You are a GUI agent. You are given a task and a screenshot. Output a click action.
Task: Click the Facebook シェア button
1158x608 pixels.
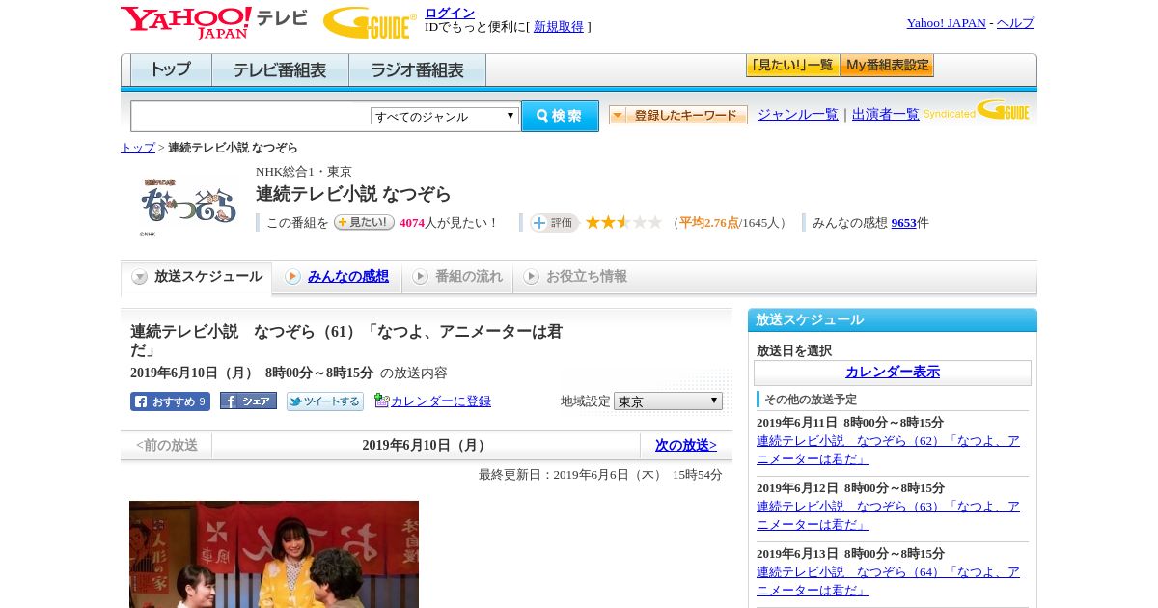coord(248,401)
